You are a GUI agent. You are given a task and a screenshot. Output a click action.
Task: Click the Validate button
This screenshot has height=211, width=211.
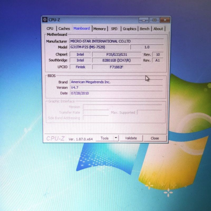point(131,138)
